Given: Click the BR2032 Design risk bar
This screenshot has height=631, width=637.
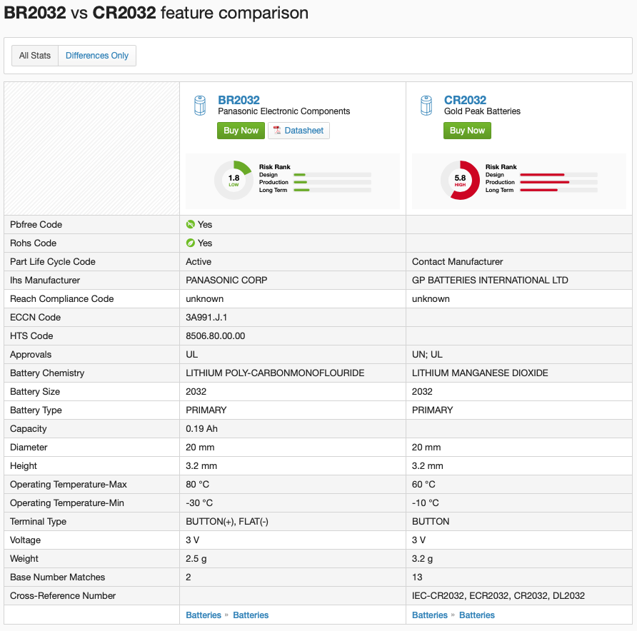Looking at the screenshot, I should pyautogui.click(x=332, y=175).
